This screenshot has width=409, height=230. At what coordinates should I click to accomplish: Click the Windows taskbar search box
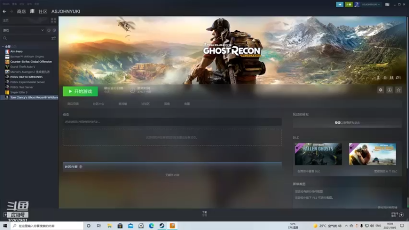pyautogui.click(x=47, y=226)
